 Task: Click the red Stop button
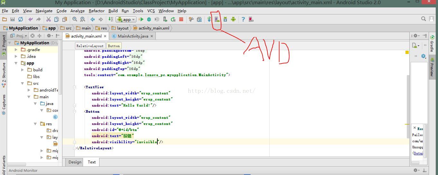point(181,19)
